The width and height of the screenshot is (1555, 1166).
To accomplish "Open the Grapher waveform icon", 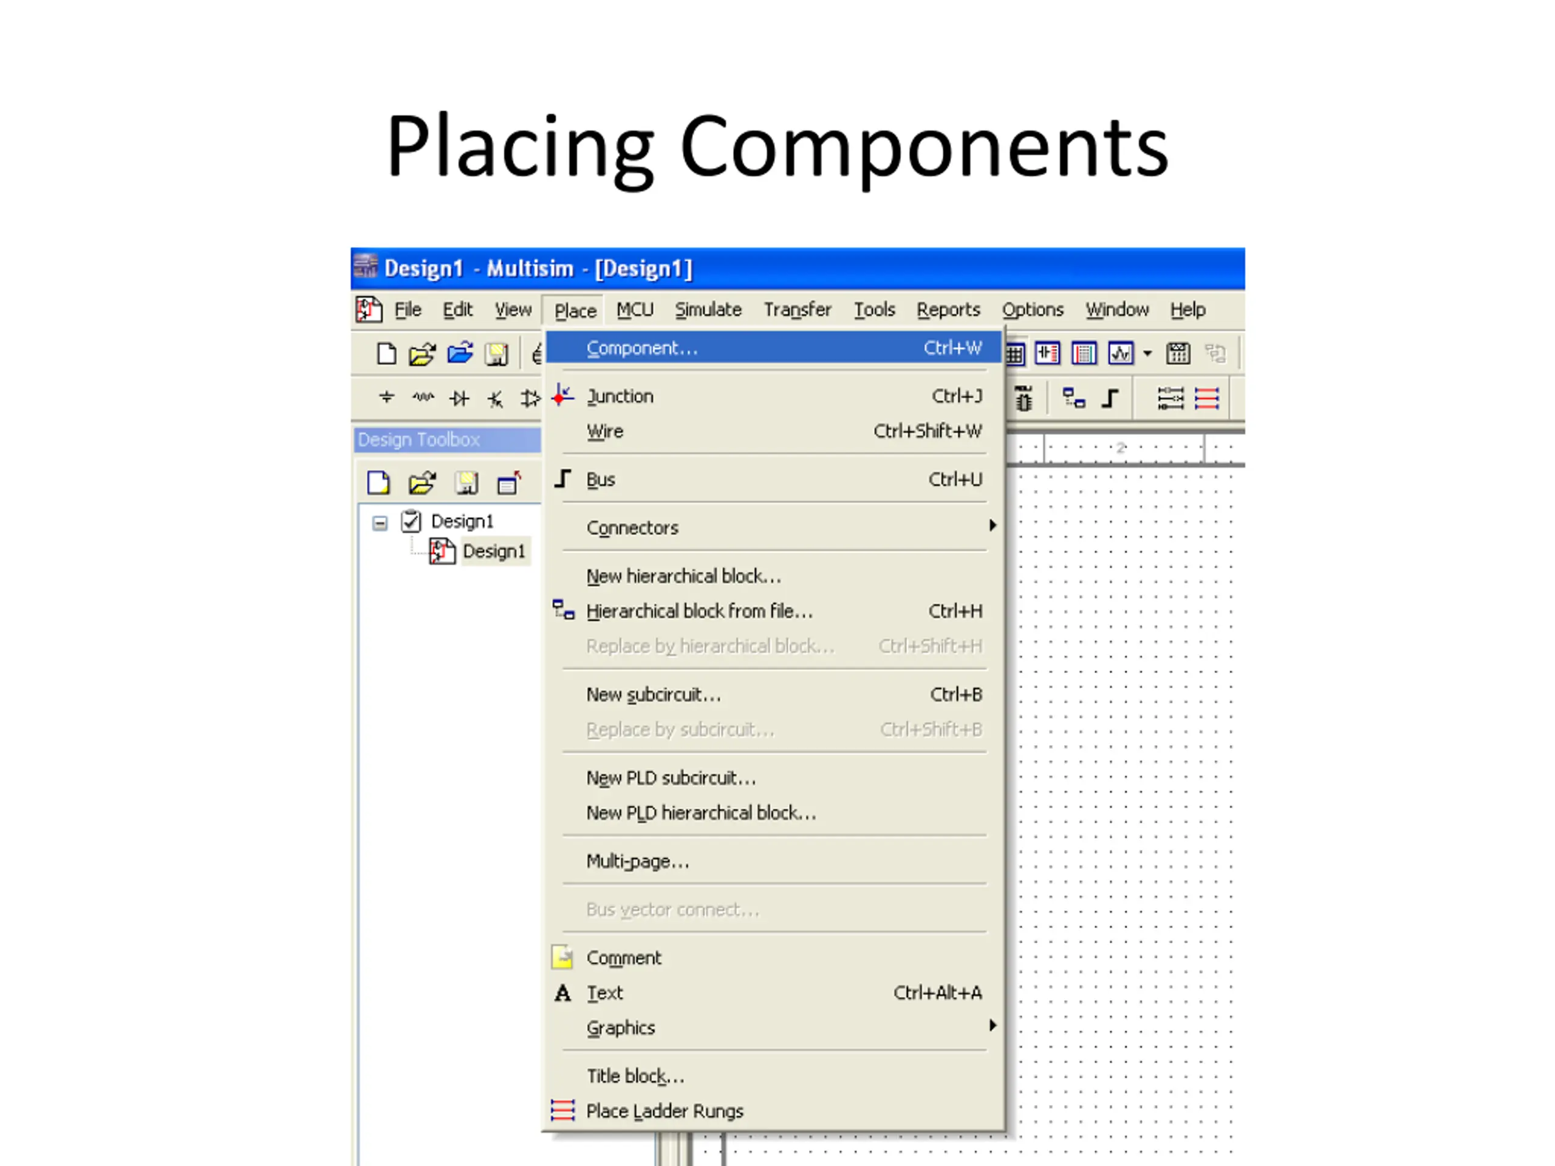I will [x=1121, y=353].
